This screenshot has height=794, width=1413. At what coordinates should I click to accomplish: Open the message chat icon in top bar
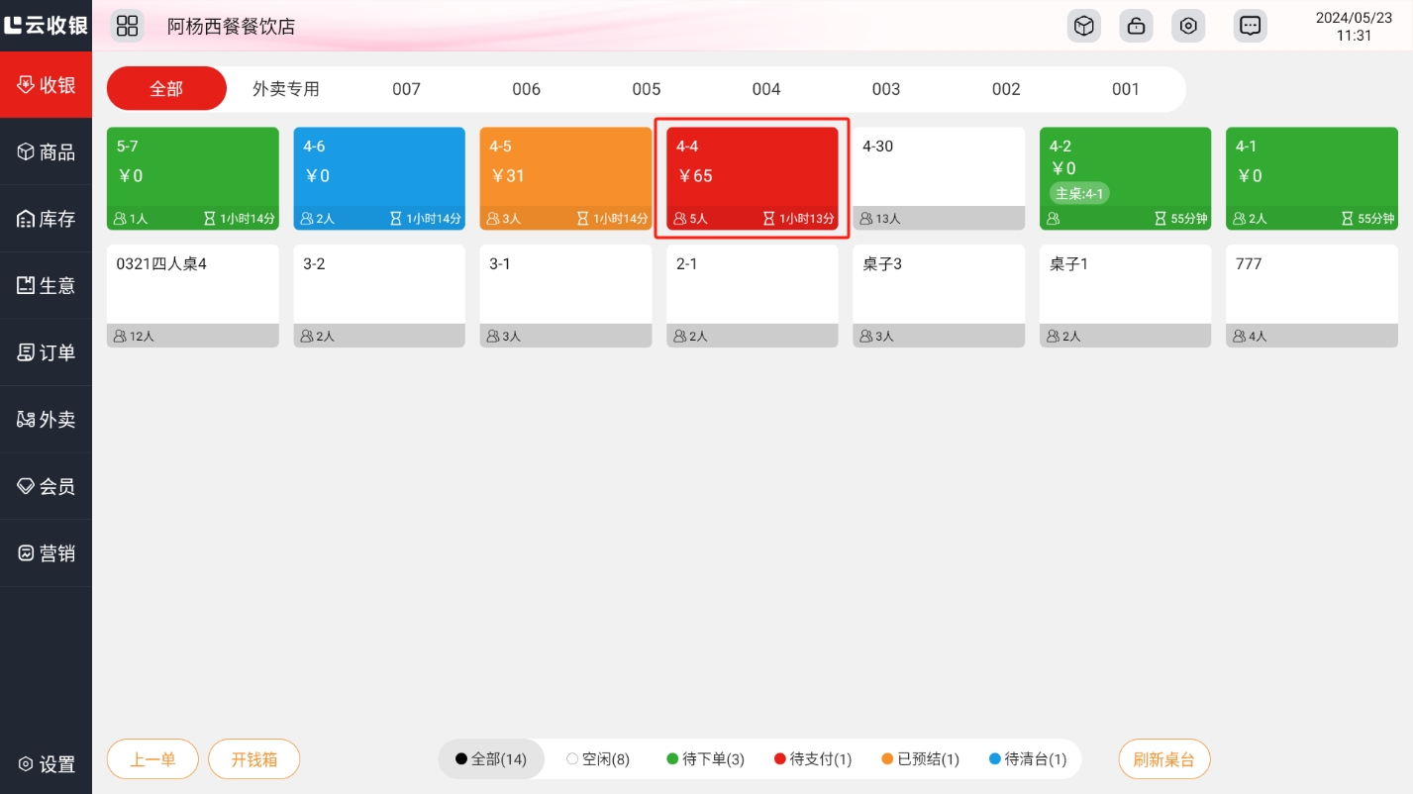1250,26
